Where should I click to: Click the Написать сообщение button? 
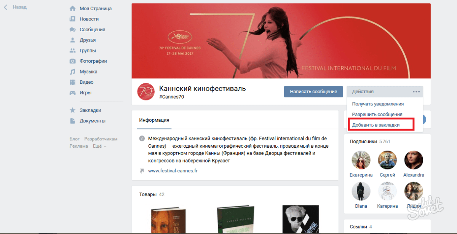313,92
